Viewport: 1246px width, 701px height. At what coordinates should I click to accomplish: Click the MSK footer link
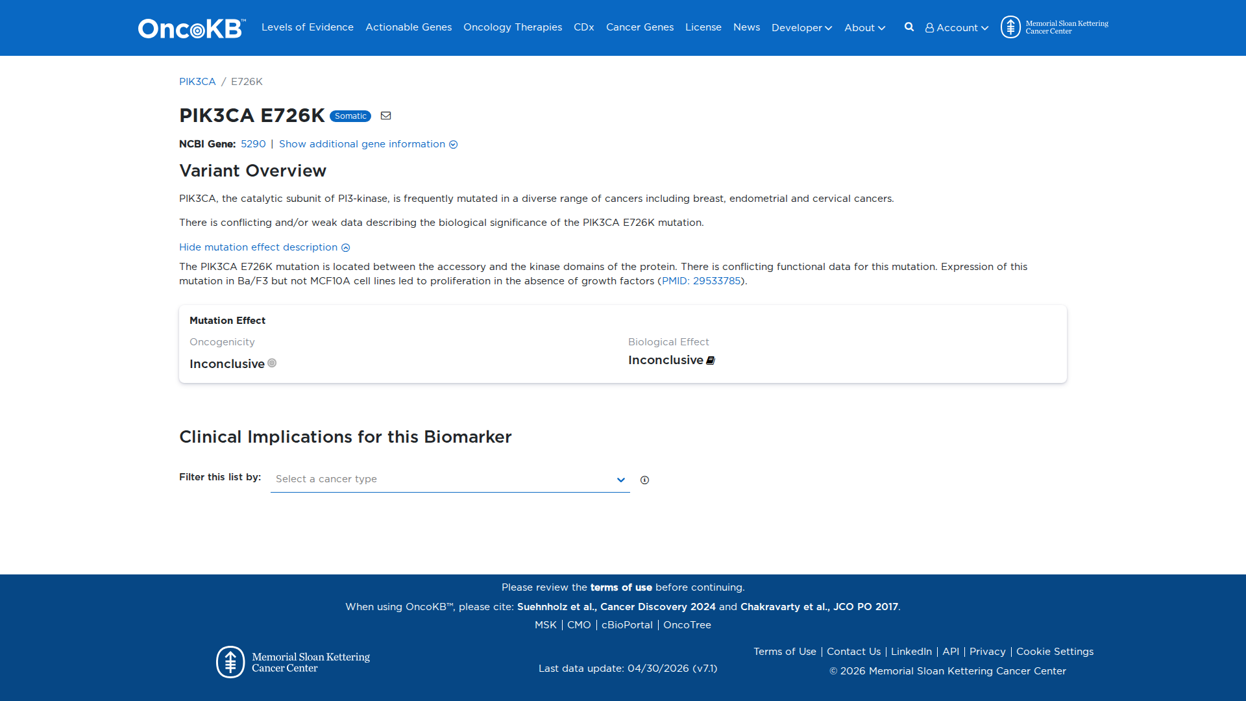pos(545,625)
